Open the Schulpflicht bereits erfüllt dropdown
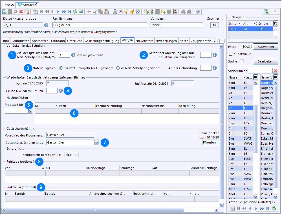This screenshot has height=215, width=282. coord(76,154)
